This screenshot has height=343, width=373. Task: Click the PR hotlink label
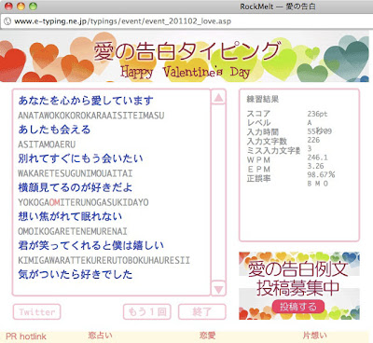coord(26,336)
